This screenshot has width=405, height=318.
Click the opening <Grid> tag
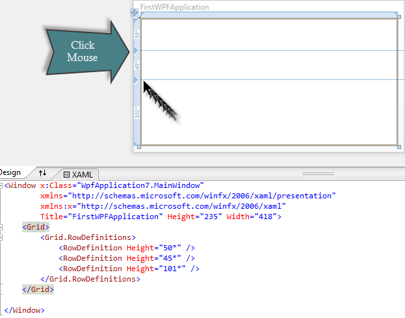(36, 227)
